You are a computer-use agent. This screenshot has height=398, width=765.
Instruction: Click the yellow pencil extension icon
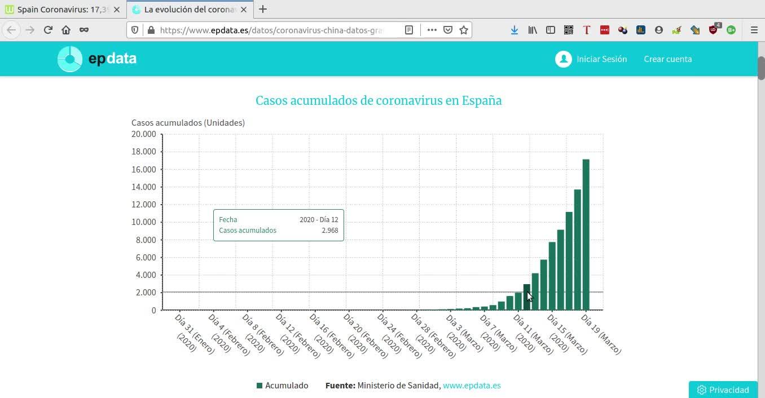coord(695,30)
